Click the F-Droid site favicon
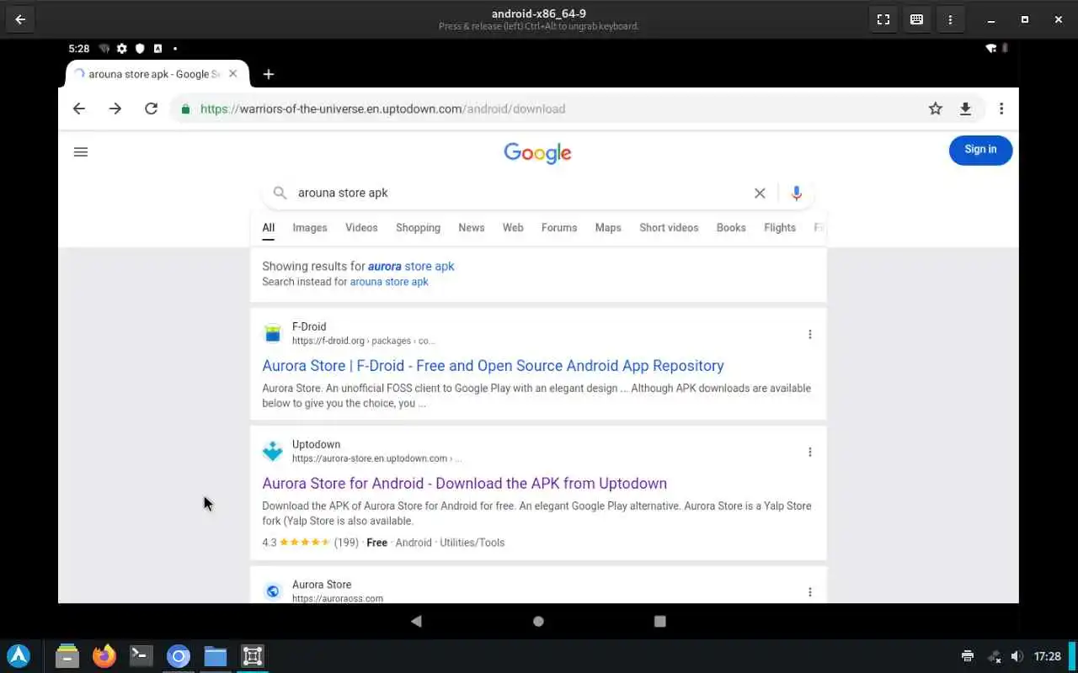 coord(272,333)
